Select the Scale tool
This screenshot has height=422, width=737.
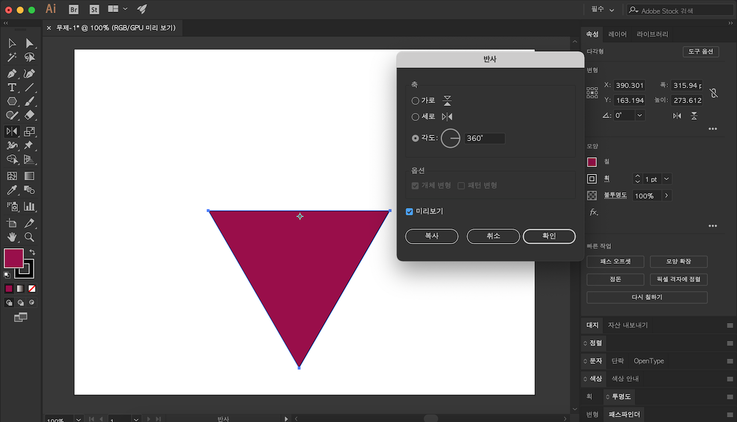point(29,131)
